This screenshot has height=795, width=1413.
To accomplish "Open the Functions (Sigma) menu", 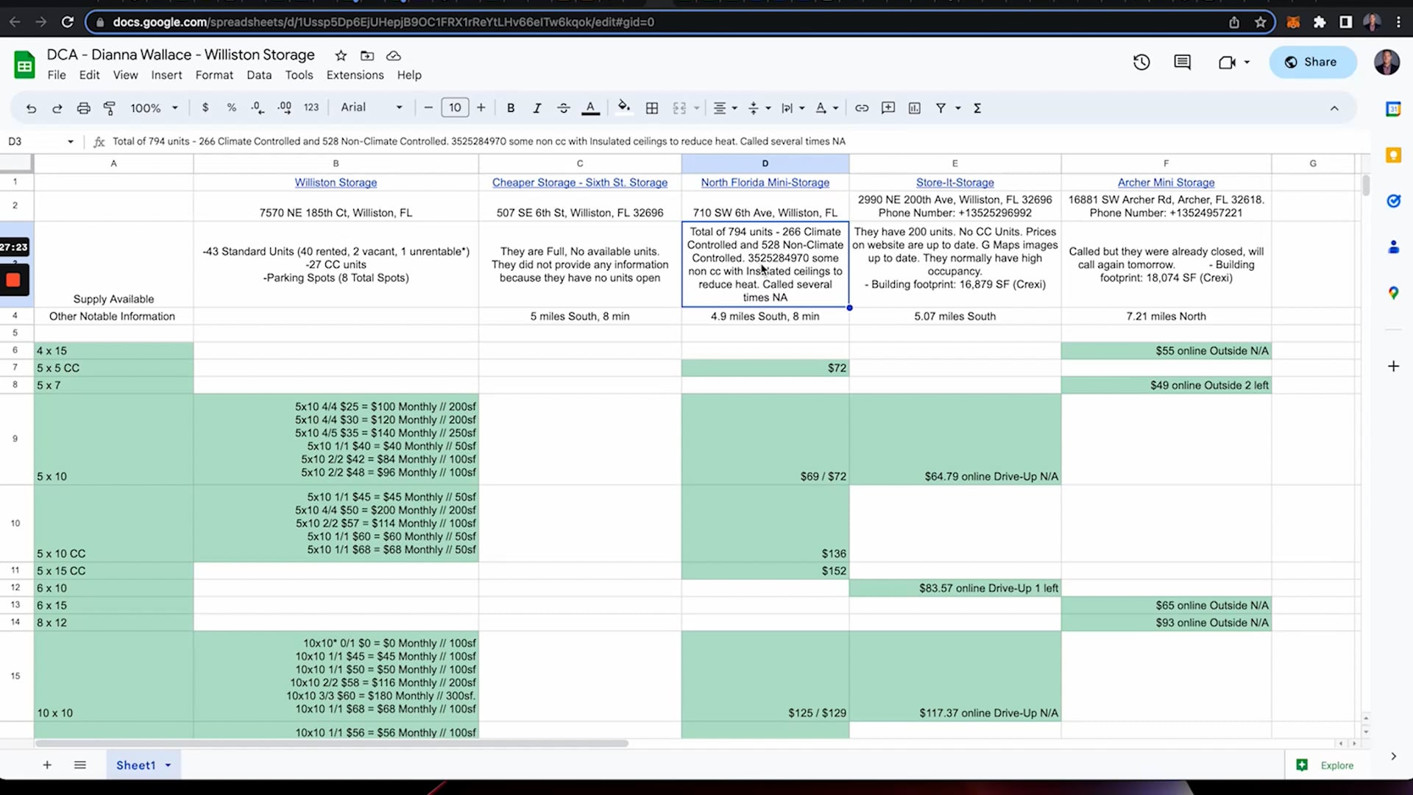I will (x=977, y=107).
